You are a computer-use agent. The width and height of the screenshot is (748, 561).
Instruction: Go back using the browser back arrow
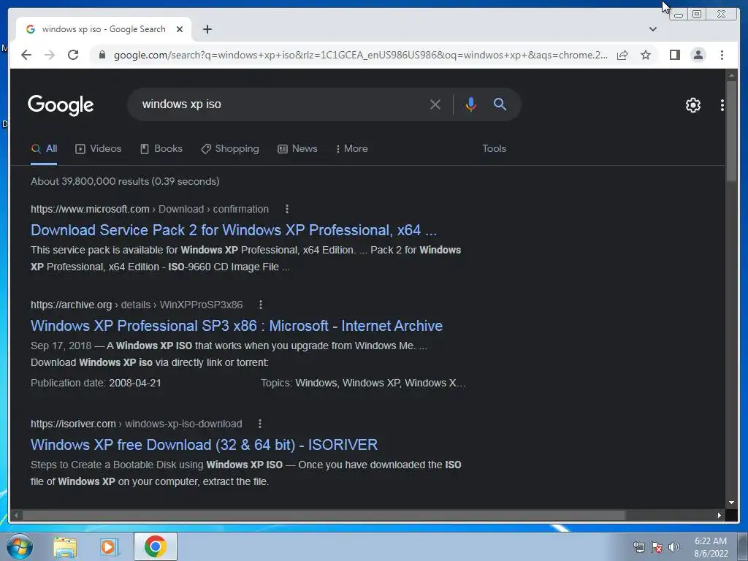(26, 55)
